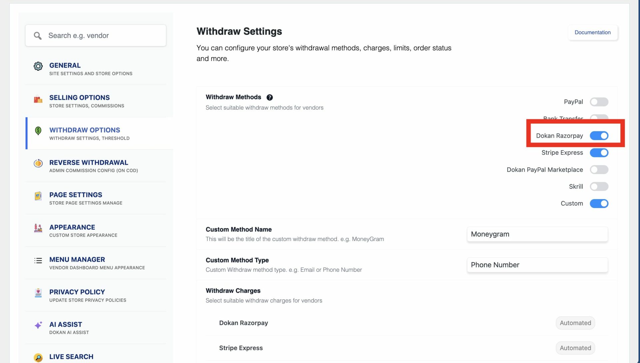Open the Live Search settings tab
Viewport: 640px width, 363px height.
tap(71, 357)
